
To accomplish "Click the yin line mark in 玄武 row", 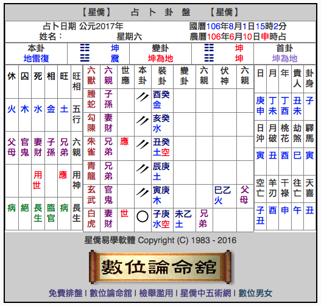I will tap(143, 193).
